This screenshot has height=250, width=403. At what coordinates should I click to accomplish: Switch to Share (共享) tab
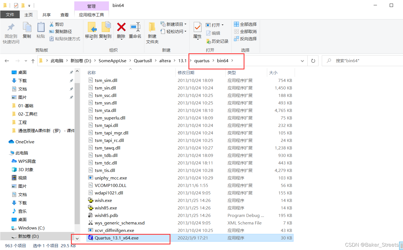(x=47, y=15)
